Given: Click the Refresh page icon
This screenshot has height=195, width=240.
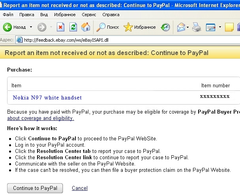Looking at the screenshot, I should (73, 27).
